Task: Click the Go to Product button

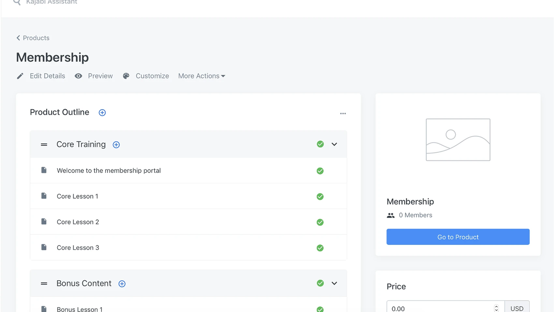Action: 458,237
